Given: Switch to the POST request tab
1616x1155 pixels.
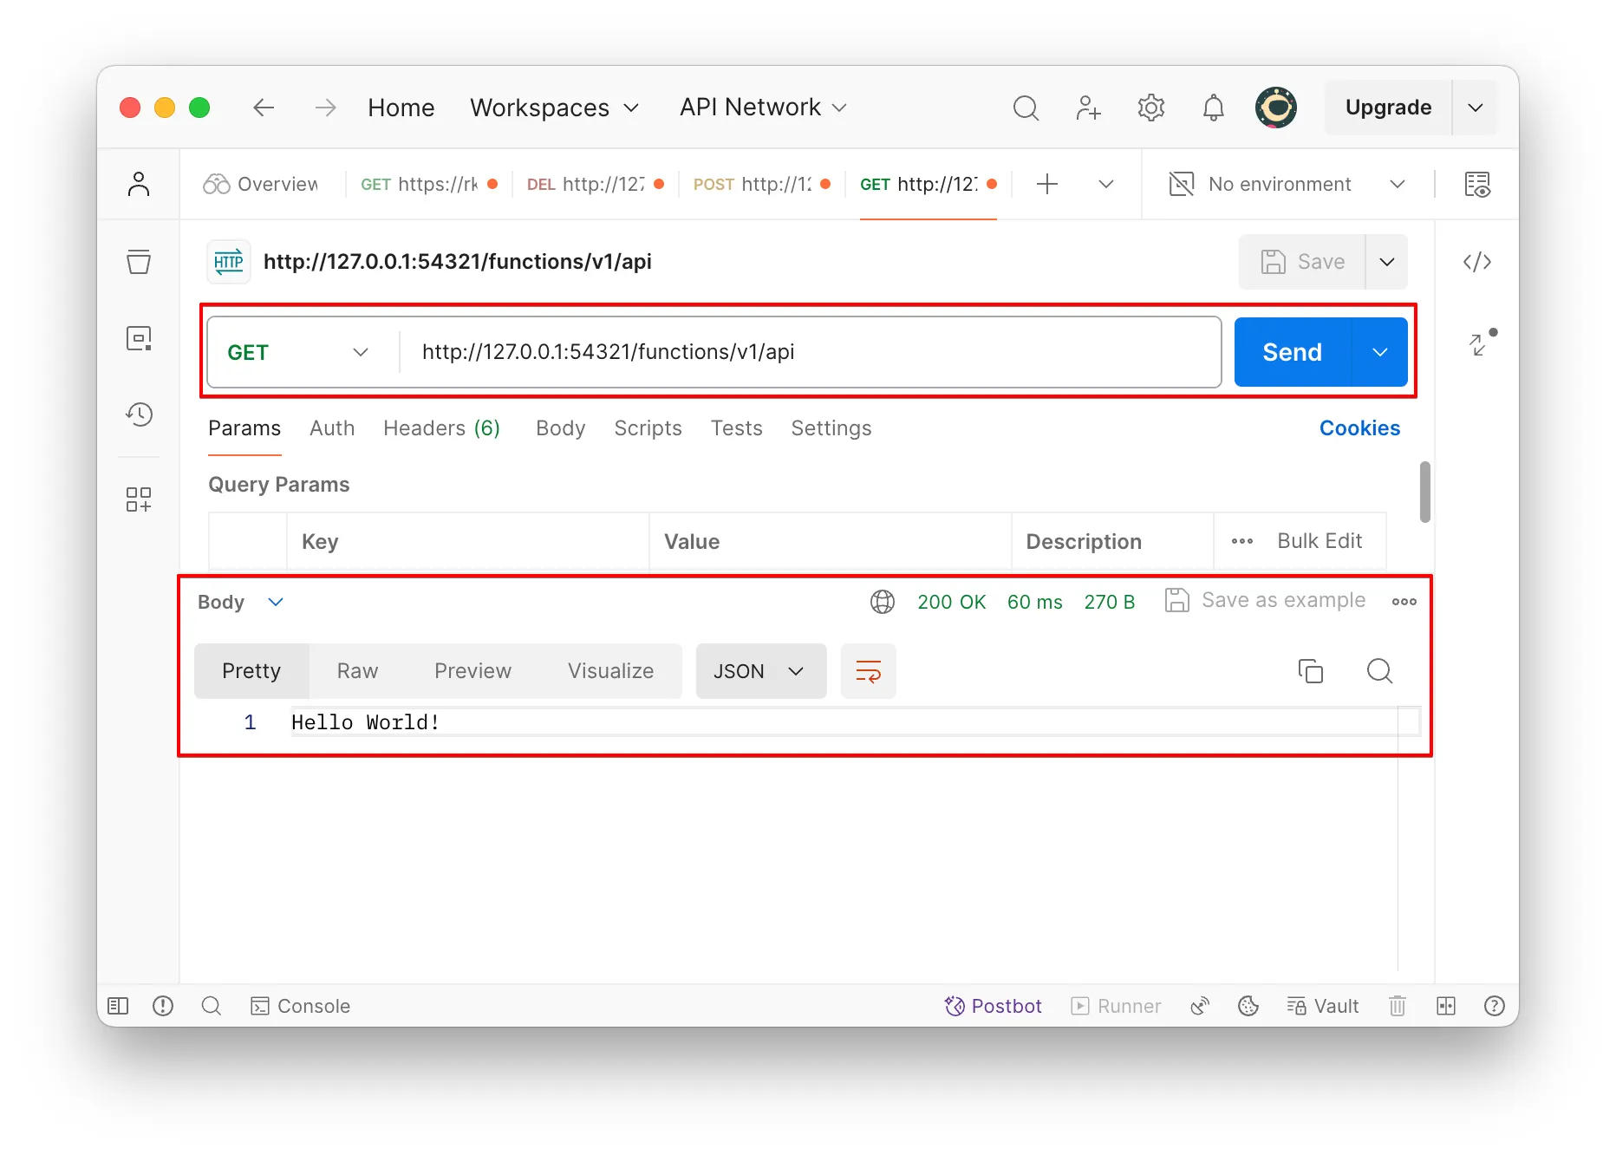Looking at the screenshot, I should point(761,184).
